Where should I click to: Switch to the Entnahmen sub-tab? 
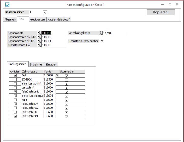(36, 65)
